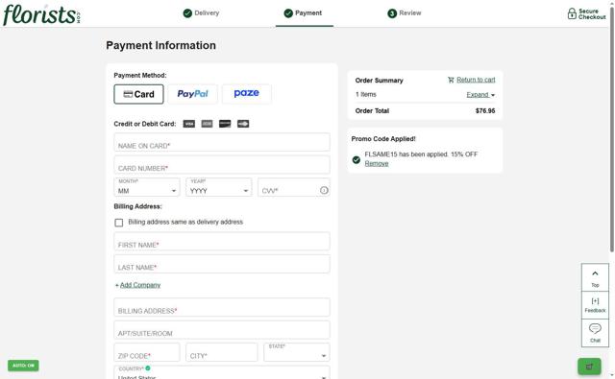This screenshot has height=379, width=615.
Task: Select Paze payment method
Action: (x=247, y=94)
